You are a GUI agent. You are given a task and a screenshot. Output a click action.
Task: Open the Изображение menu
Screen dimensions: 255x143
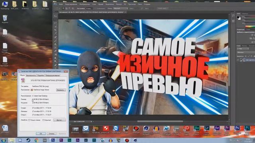tap(84, 4)
